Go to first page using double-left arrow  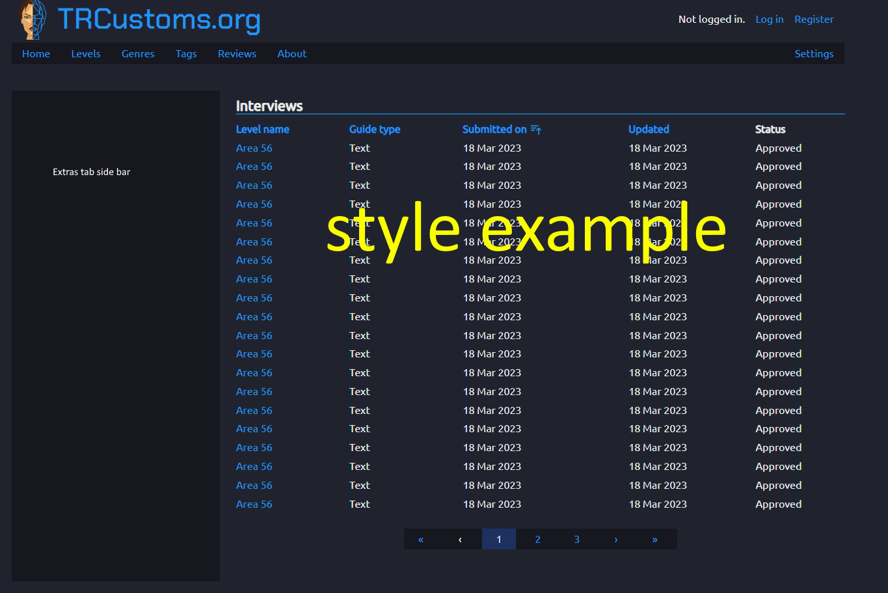tap(420, 539)
